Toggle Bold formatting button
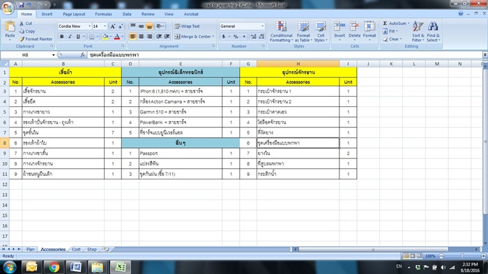 tap(61, 37)
